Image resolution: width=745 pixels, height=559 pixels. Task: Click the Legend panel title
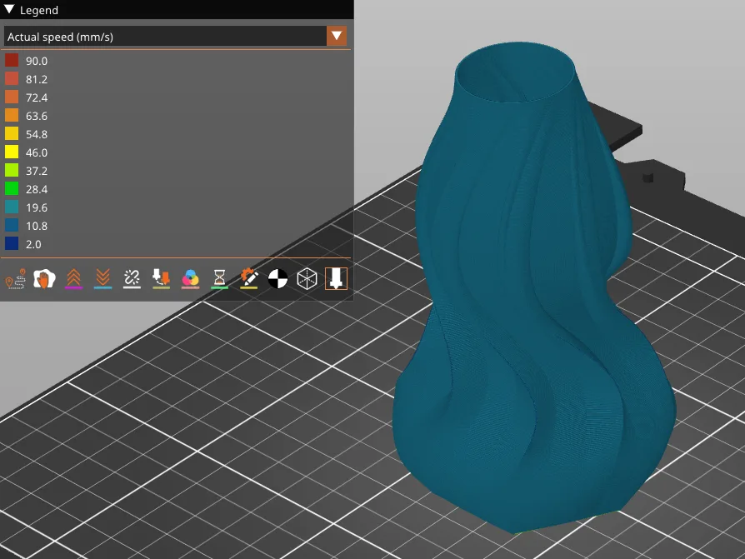pyautogui.click(x=39, y=9)
